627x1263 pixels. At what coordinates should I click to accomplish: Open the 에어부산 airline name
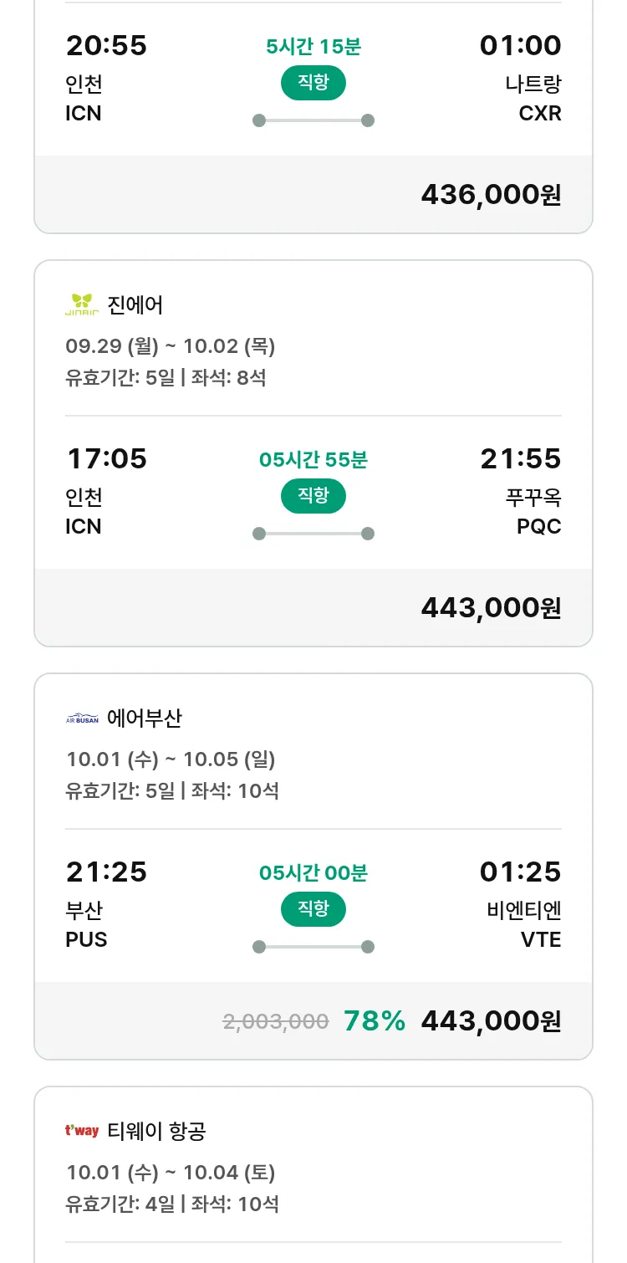[x=145, y=718]
